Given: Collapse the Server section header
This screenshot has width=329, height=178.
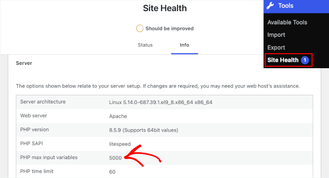Looking at the screenshot, I should (24, 63).
